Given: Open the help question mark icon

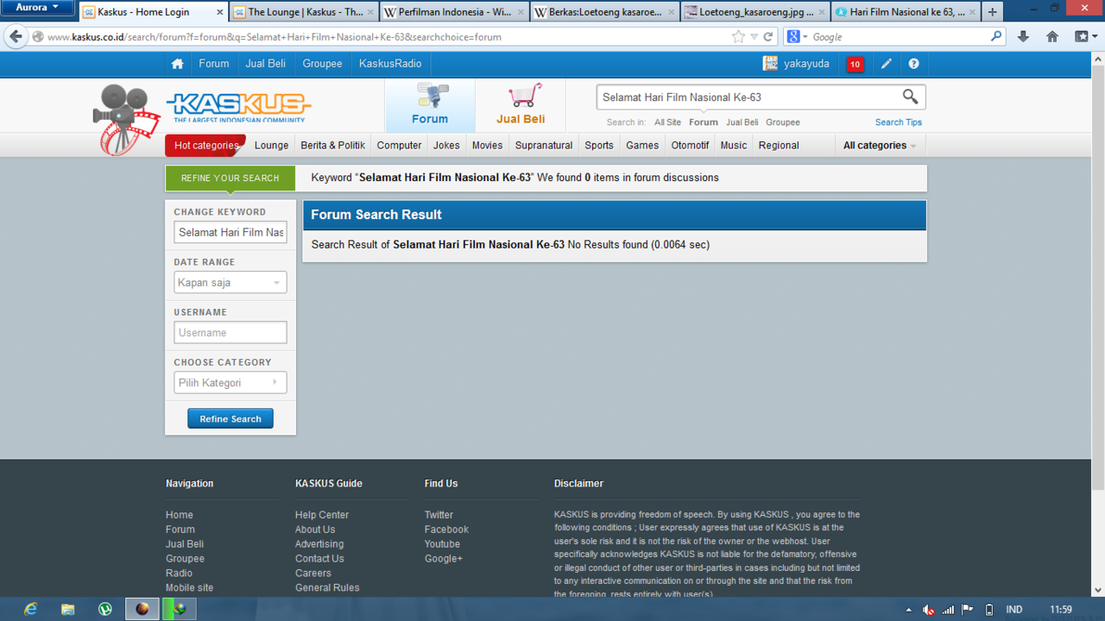Looking at the screenshot, I should pyautogui.click(x=913, y=64).
